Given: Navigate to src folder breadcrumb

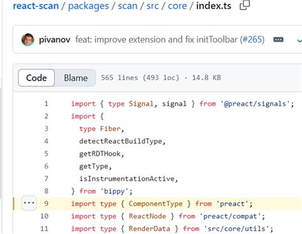Looking at the screenshot, I should coord(152,6).
